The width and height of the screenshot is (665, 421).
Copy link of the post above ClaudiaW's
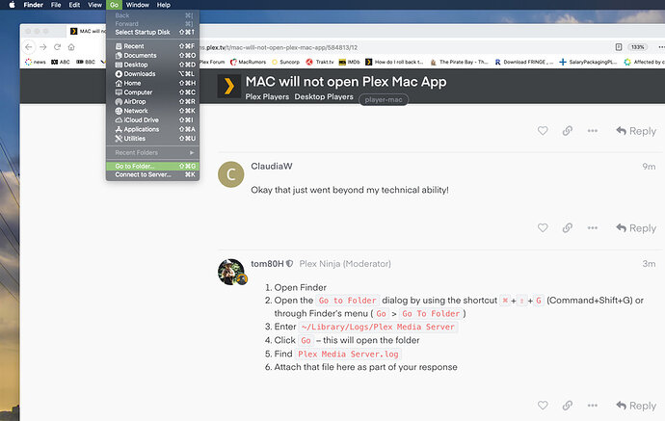coord(568,131)
